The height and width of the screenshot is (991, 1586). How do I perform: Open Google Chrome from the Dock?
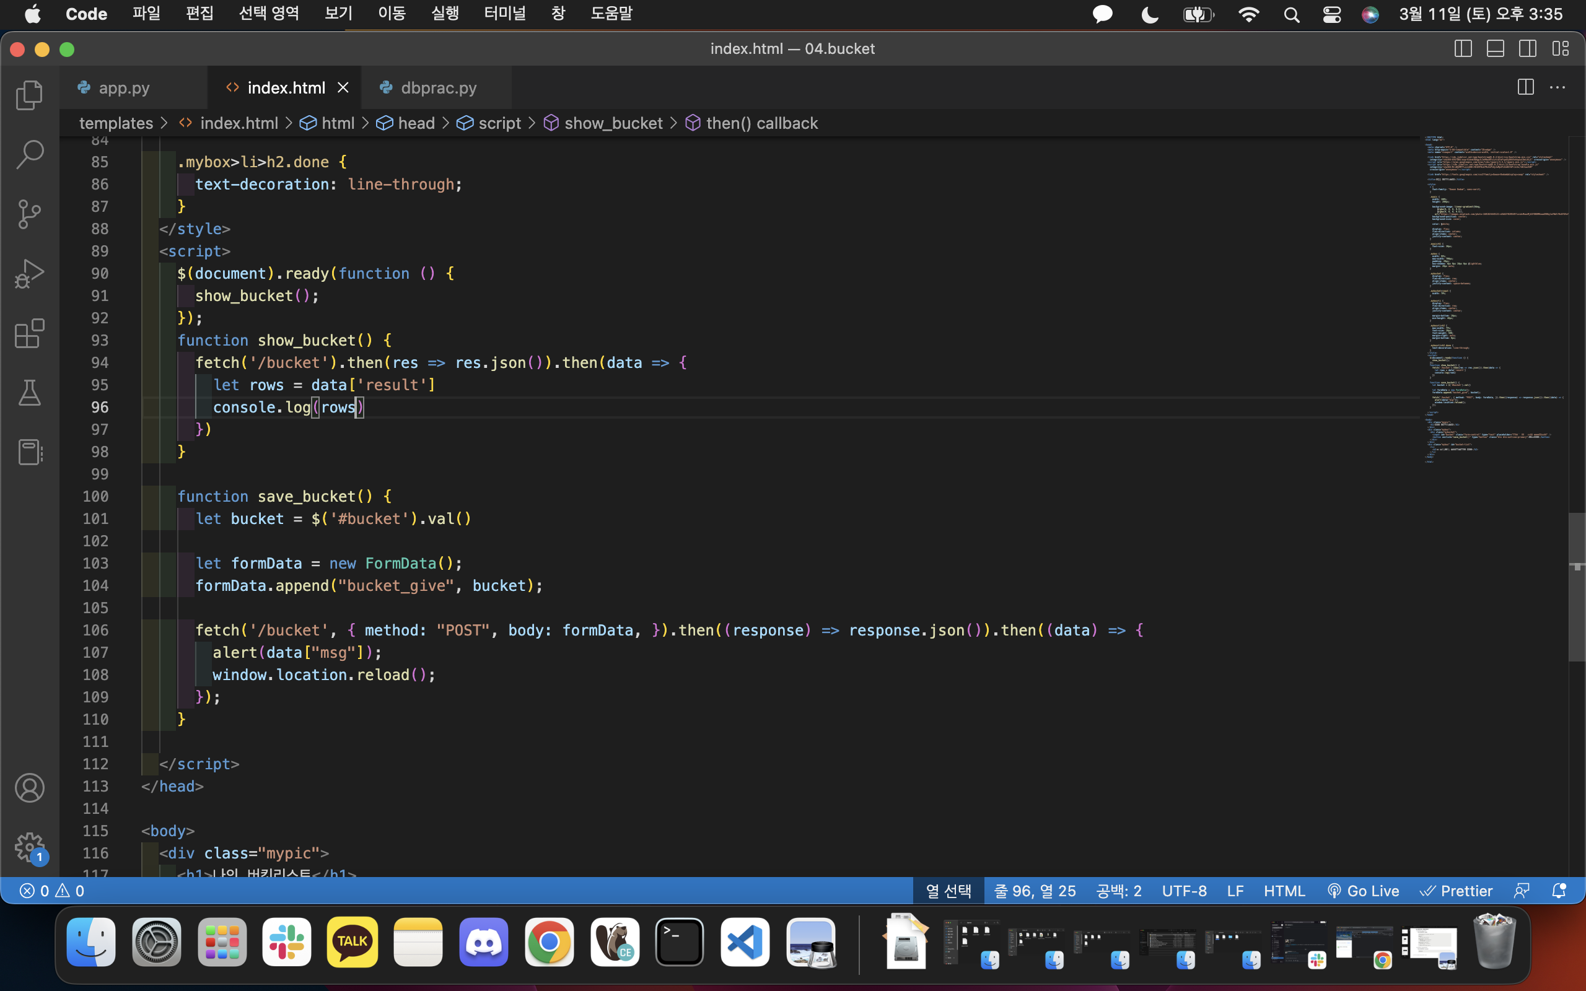click(549, 942)
